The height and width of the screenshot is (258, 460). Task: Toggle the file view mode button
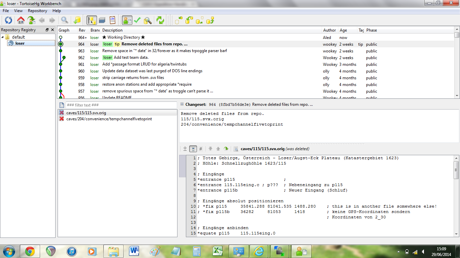193,149
